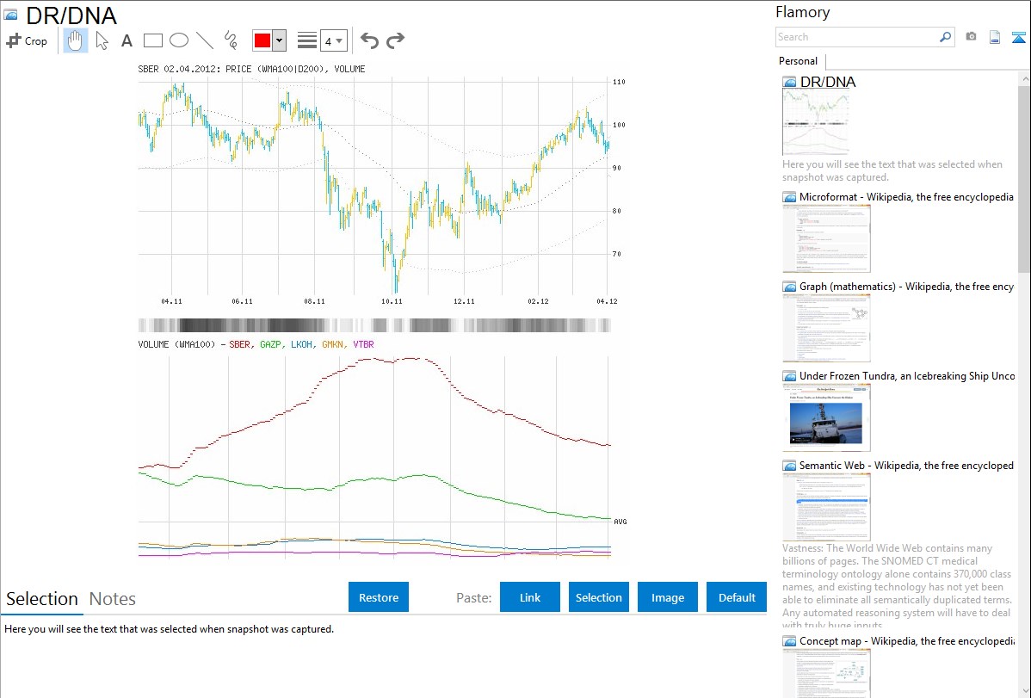The height and width of the screenshot is (698, 1031).
Task: Select the Crop tool
Action: [x=27, y=40]
